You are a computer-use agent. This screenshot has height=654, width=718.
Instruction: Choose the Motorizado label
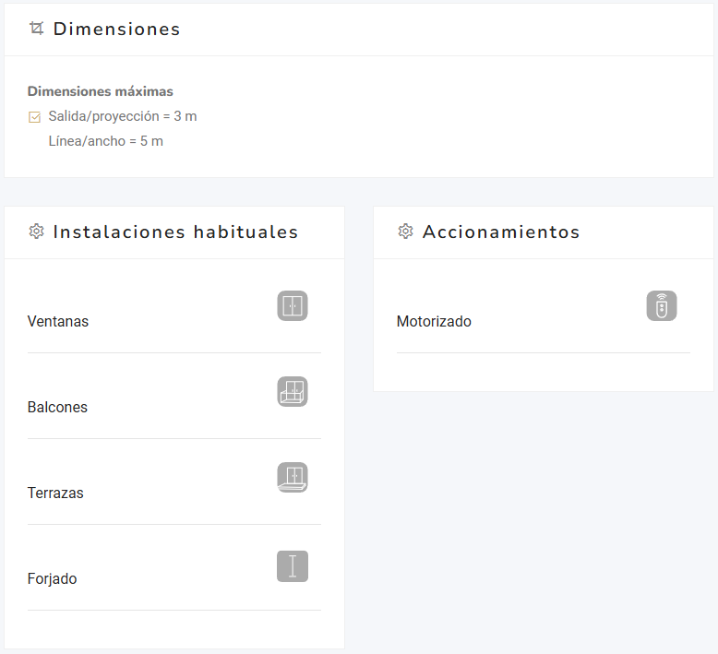click(434, 322)
